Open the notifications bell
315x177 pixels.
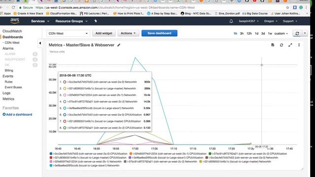point(231,21)
